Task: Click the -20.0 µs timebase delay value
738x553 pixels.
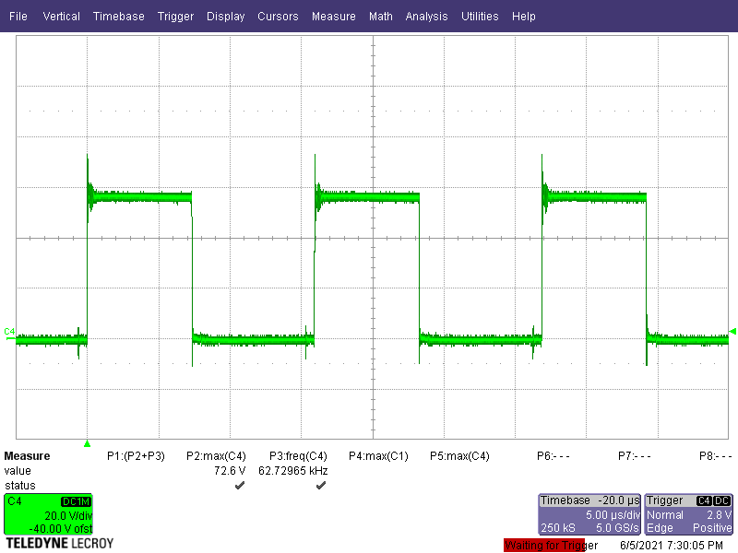Action: [618, 500]
